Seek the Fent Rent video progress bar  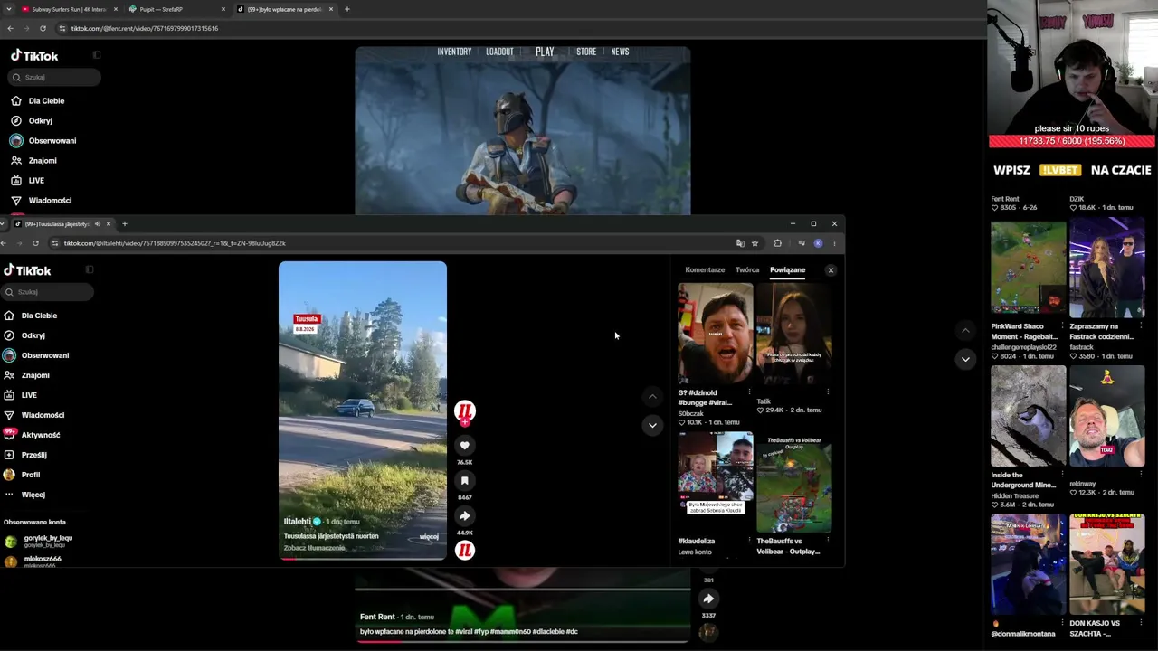pos(523,641)
